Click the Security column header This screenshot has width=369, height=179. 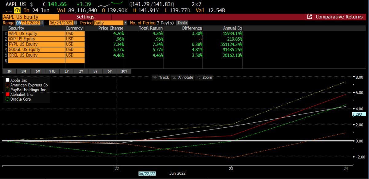point(16,28)
